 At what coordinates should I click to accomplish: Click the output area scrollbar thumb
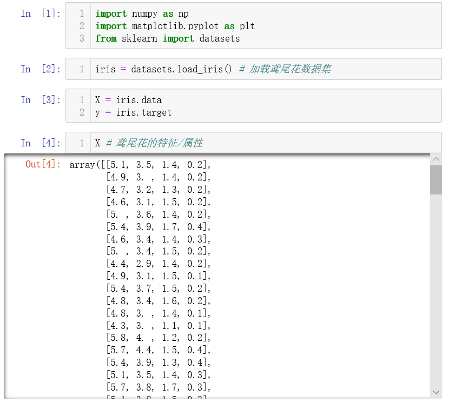click(436, 180)
